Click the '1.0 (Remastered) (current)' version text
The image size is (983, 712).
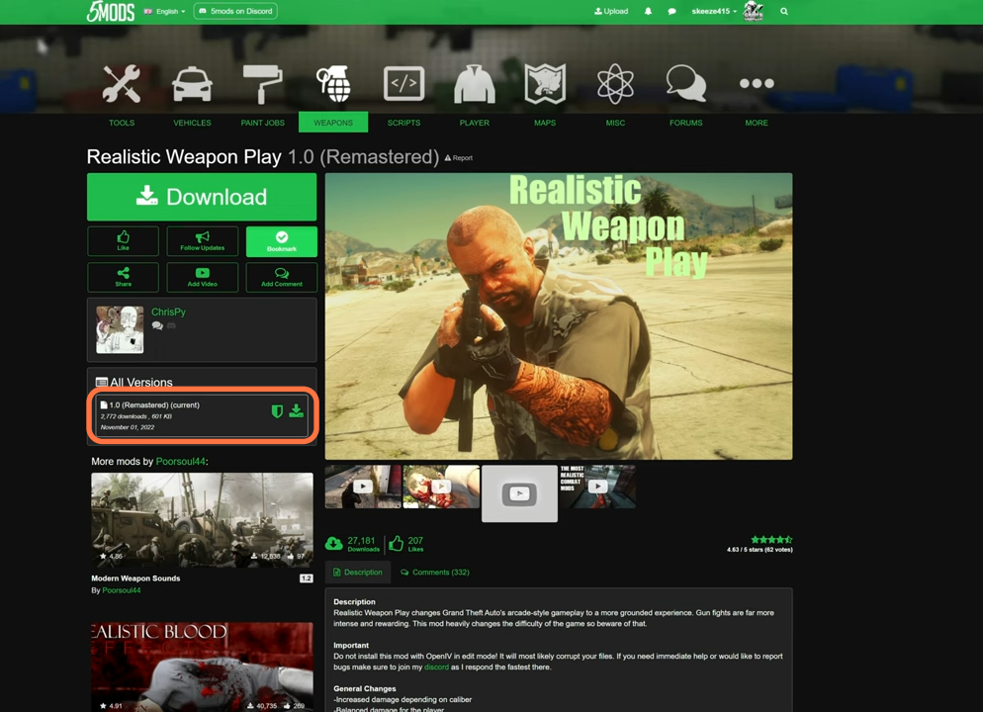tap(154, 404)
